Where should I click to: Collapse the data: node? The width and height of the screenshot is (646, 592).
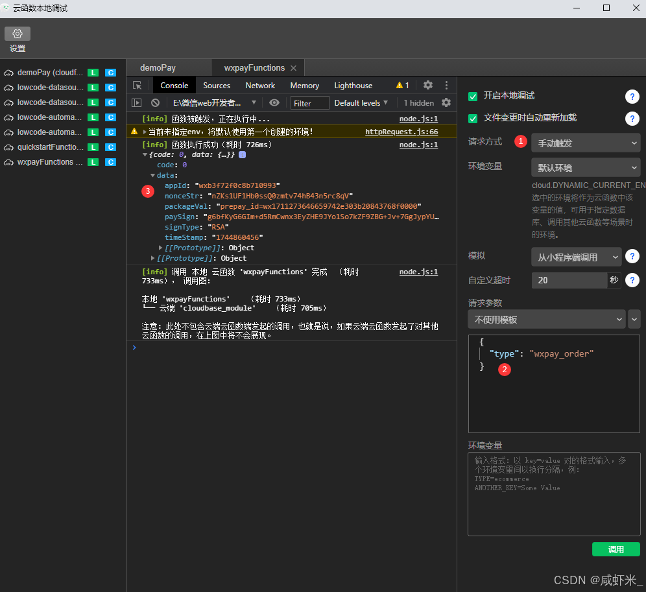152,176
